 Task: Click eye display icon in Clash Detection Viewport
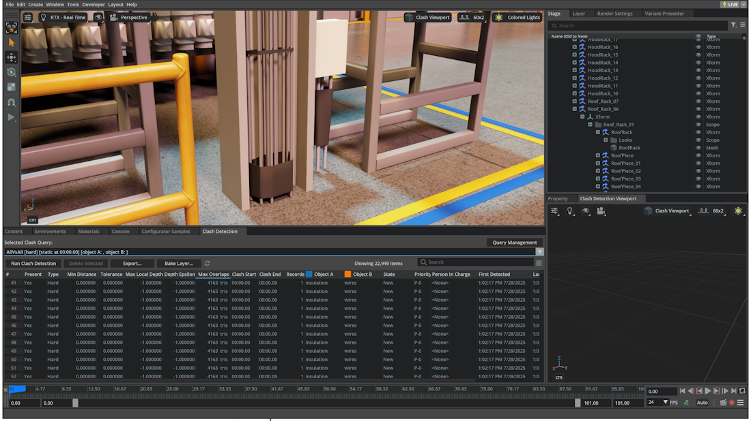point(585,210)
